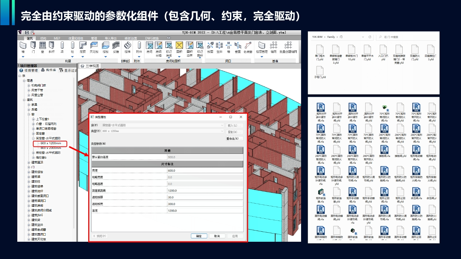Open the 楼层管理 floor management tool

(262, 46)
